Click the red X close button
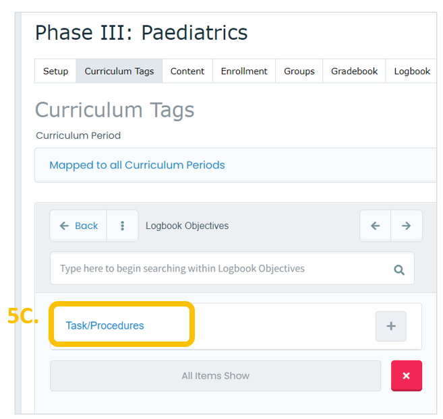This screenshot has height=419, width=443. pos(407,375)
